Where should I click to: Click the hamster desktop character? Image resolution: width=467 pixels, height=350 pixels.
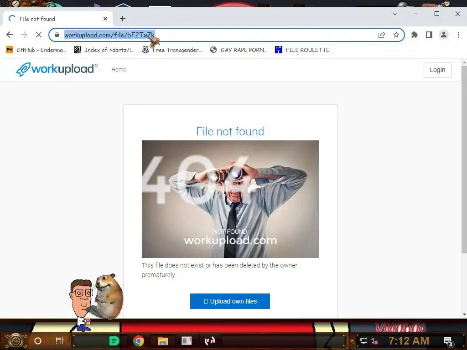tap(109, 296)
